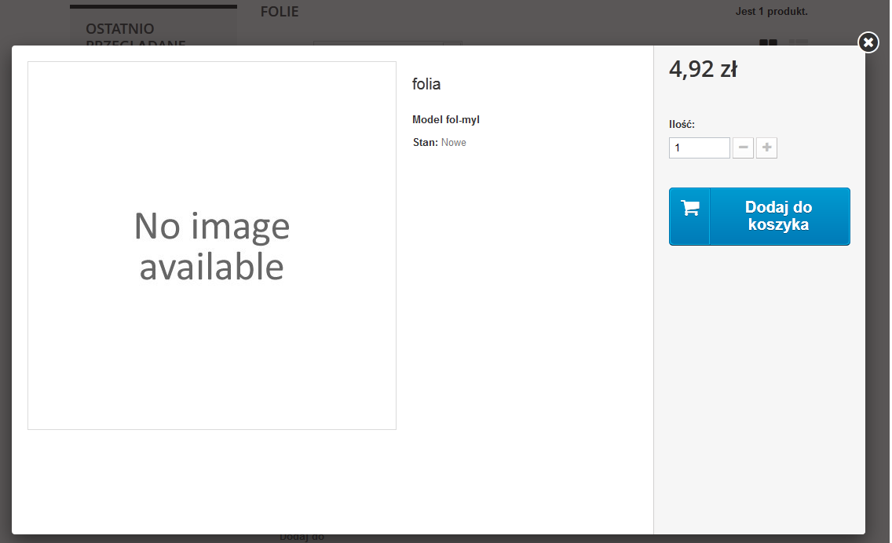Select the Jest 1 produkt. text
The image size is (892, 543).
click(x=771, y=11)
